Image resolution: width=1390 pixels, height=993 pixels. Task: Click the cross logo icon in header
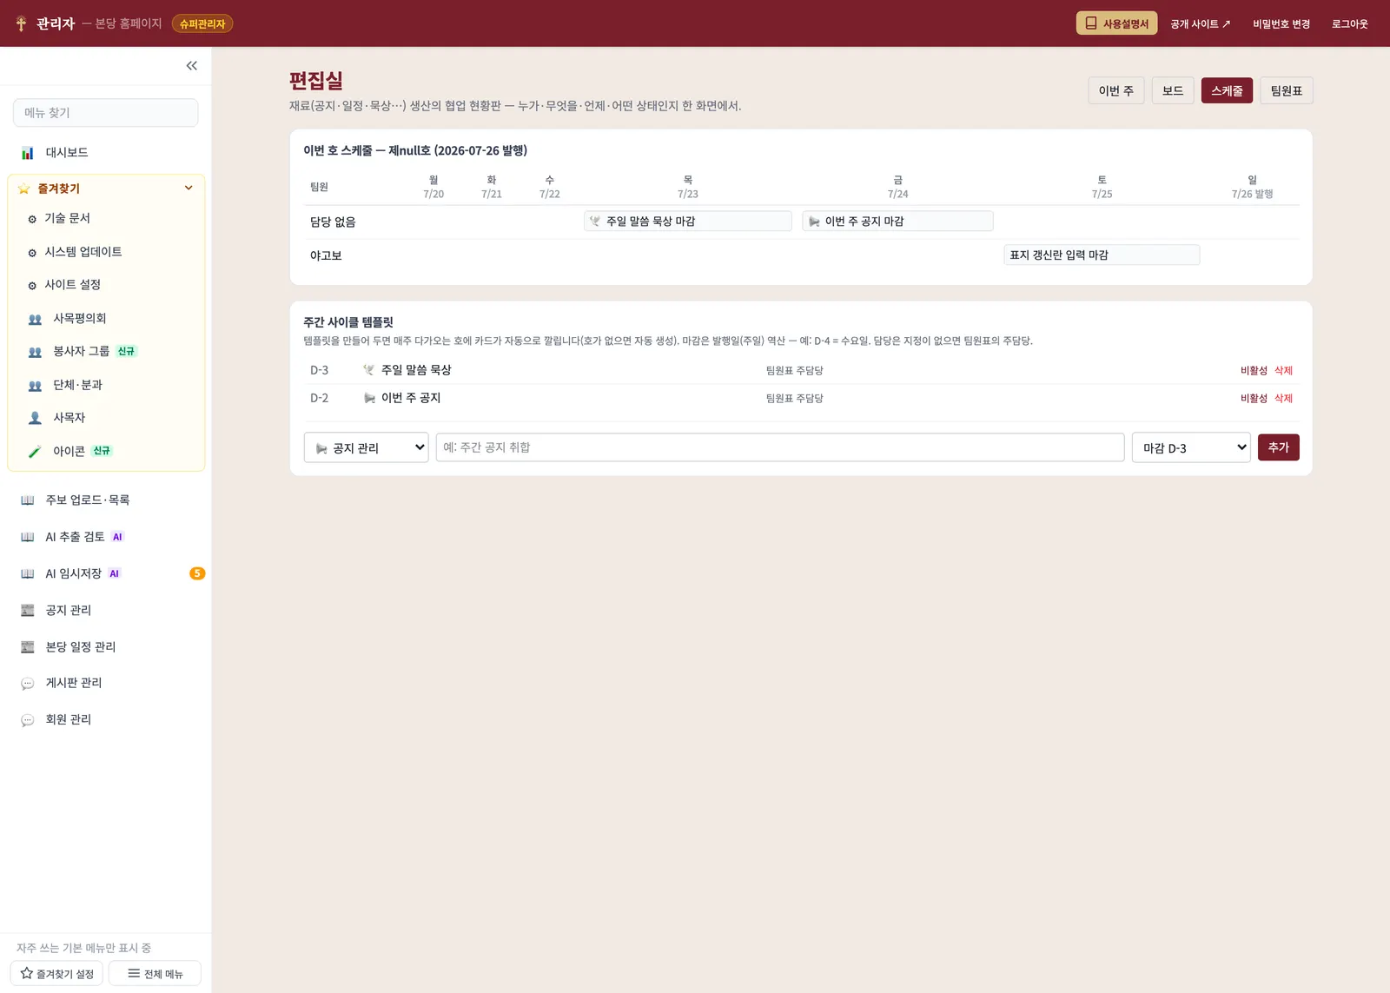pyautogui.click(x=22, y=23)
